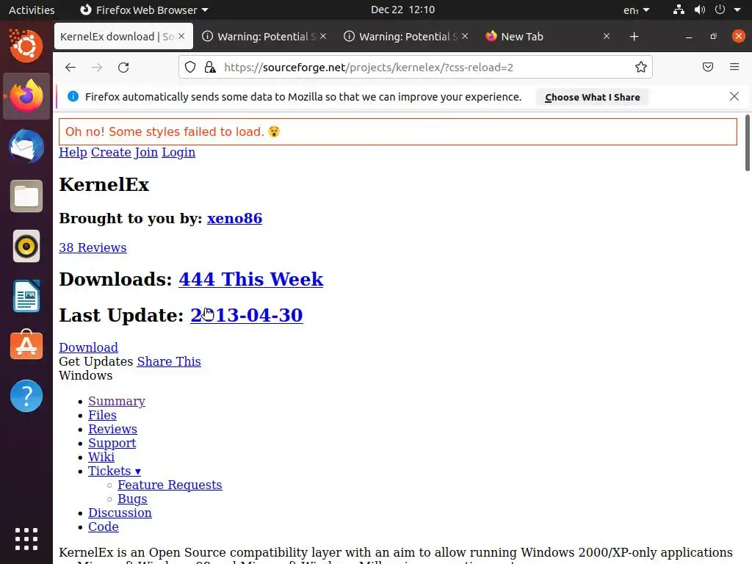Close the KernelEx download tab
The height and width of the screenshot is (564, 752).
point(181,36)
